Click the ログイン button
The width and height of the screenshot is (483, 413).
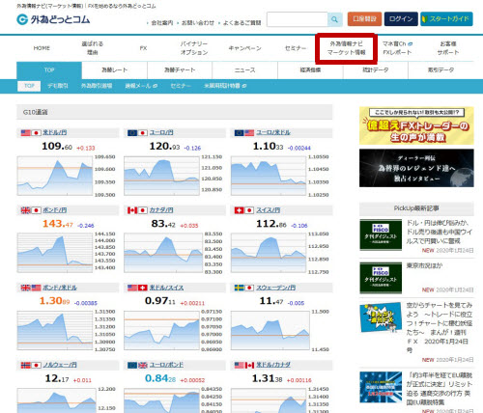point(401,19)
